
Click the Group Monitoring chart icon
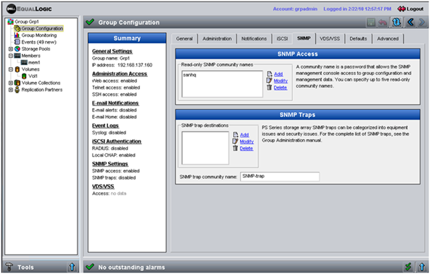pos(17,35)
